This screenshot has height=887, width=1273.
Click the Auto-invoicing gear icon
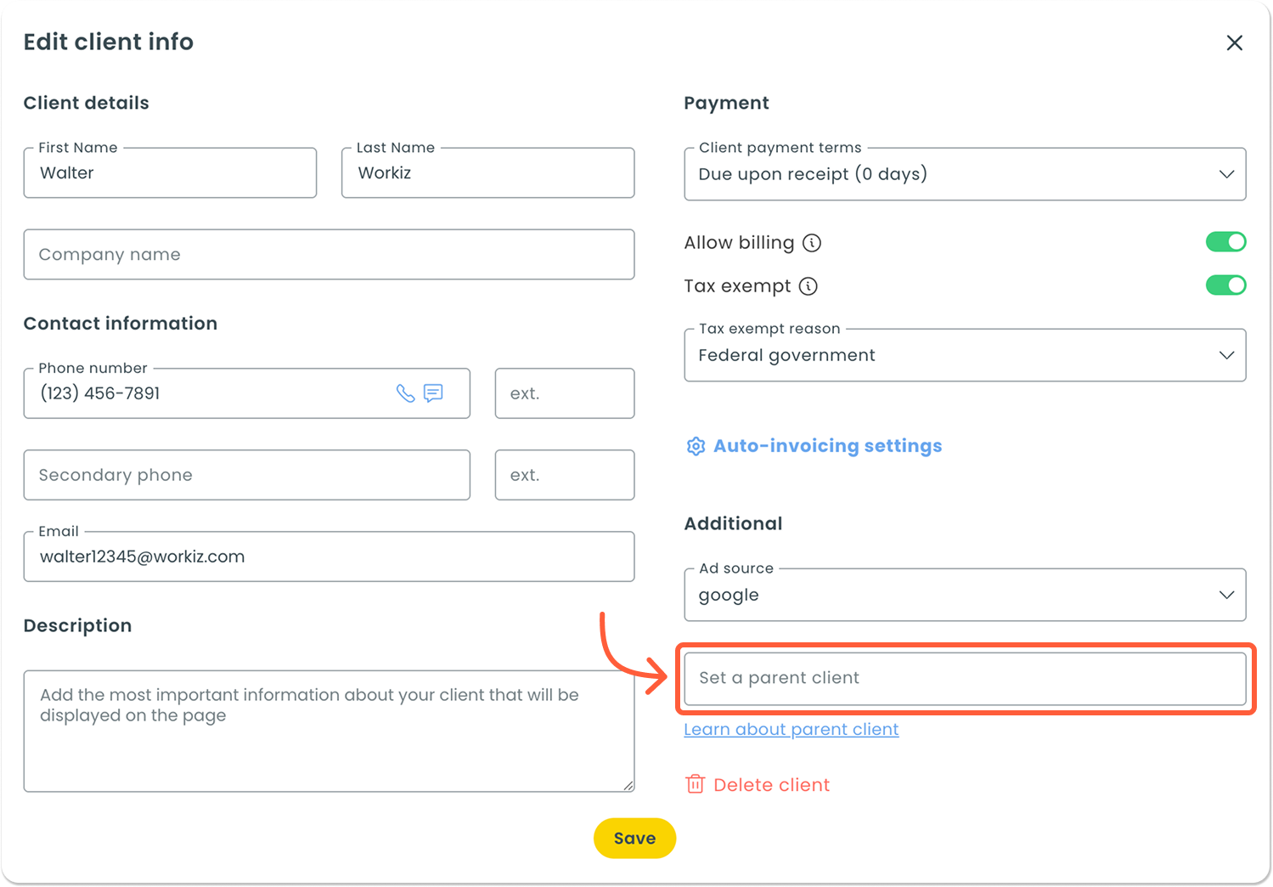click(x=696, y=446)
